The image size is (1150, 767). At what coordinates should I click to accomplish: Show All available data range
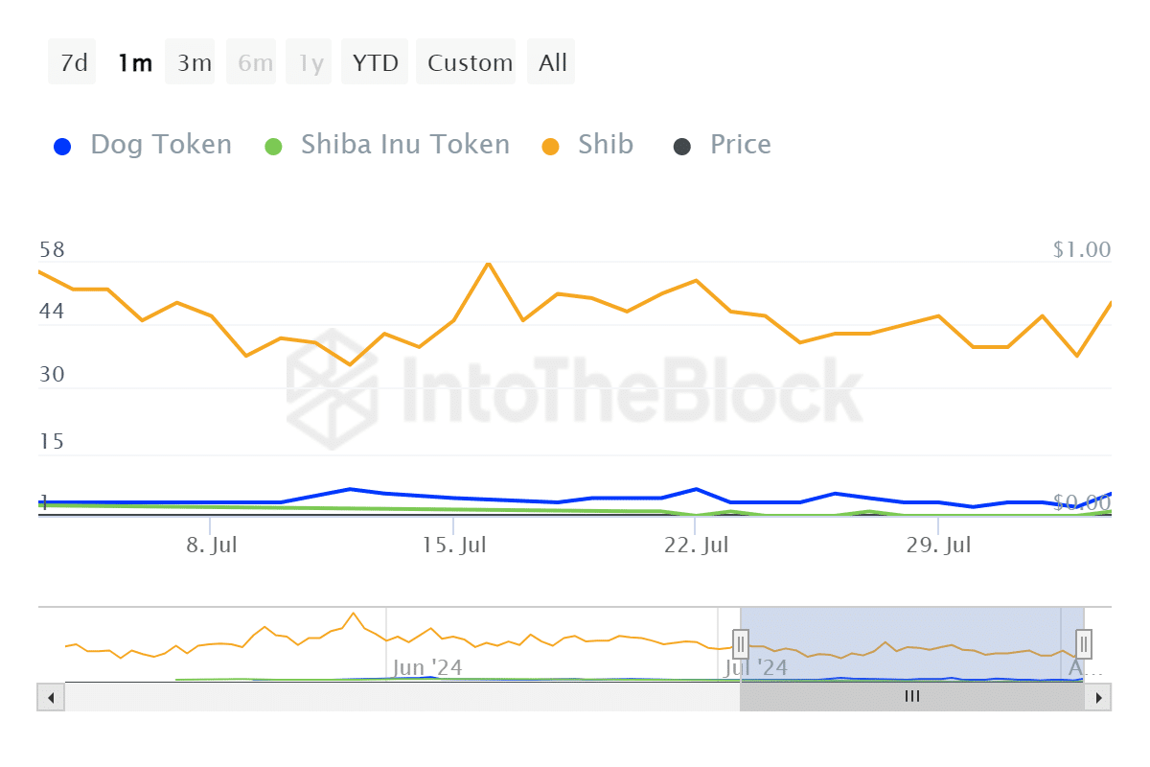pos(552,62)
